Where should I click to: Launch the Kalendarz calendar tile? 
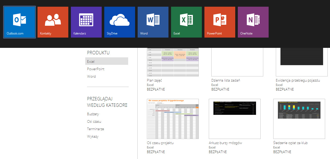coord(86,22)
